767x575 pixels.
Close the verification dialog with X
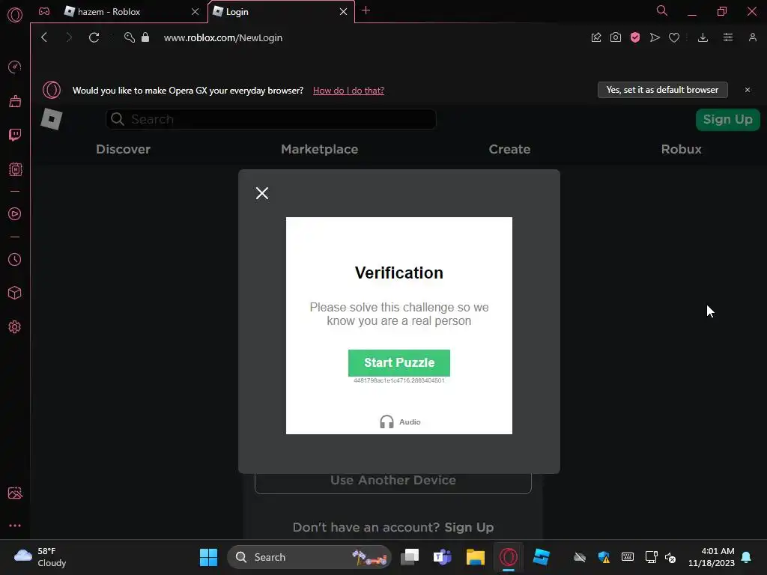click(262, 193)
